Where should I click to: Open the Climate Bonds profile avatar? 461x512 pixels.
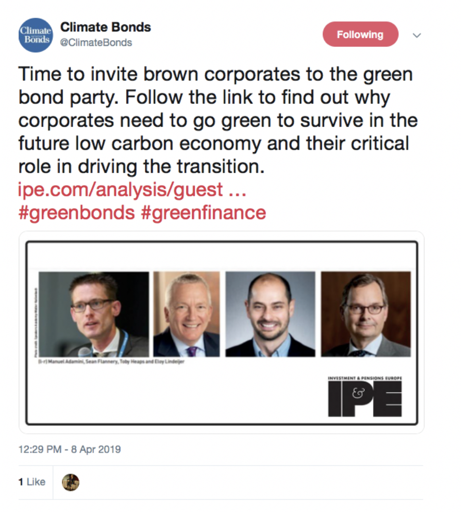35,35
